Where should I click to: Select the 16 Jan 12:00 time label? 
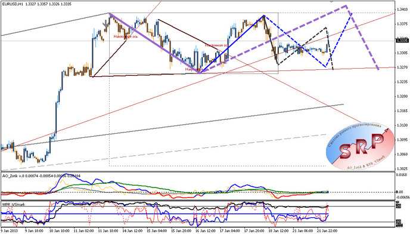(204, 231)
